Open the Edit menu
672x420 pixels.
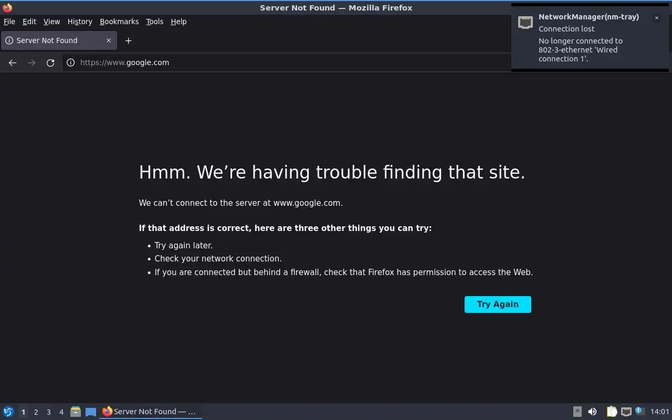point(29,22)
